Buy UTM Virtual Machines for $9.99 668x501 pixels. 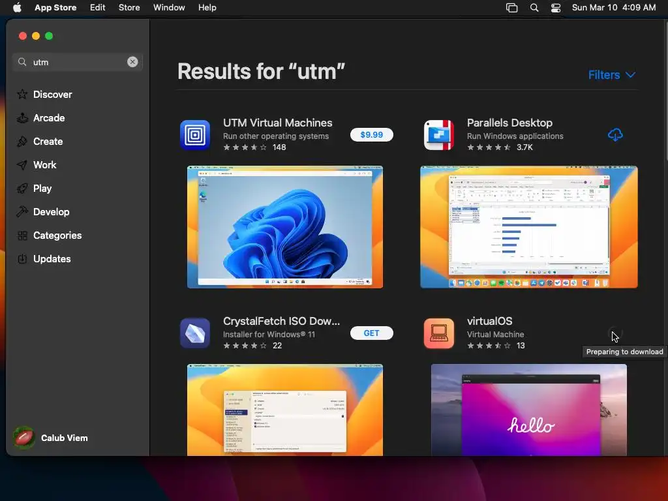pyautogui.click(x=371, y=134)
